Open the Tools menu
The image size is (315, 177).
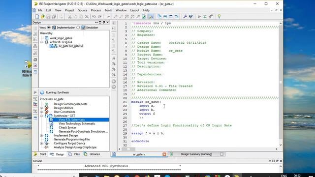pyautogui.click(x=108, y=10)
